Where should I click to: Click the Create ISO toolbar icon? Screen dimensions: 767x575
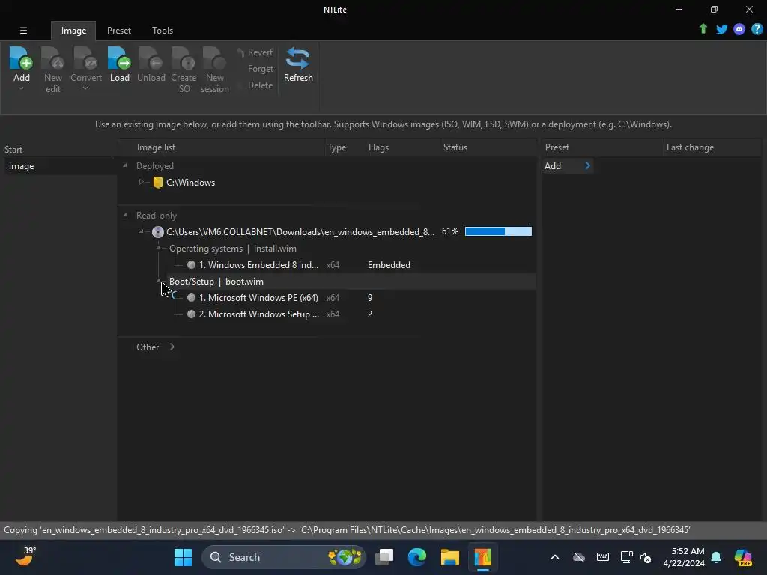pyautogui.click(x=184, y=58)
